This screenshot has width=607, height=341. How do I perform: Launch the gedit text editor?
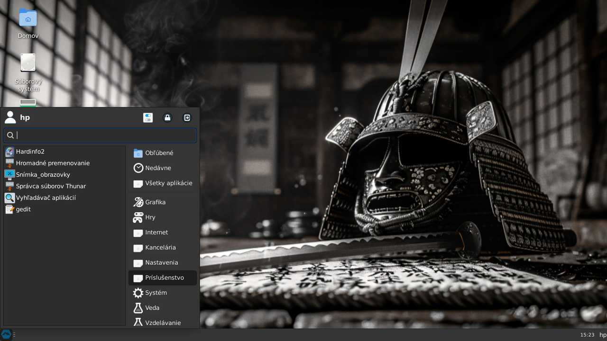[64, 209]
